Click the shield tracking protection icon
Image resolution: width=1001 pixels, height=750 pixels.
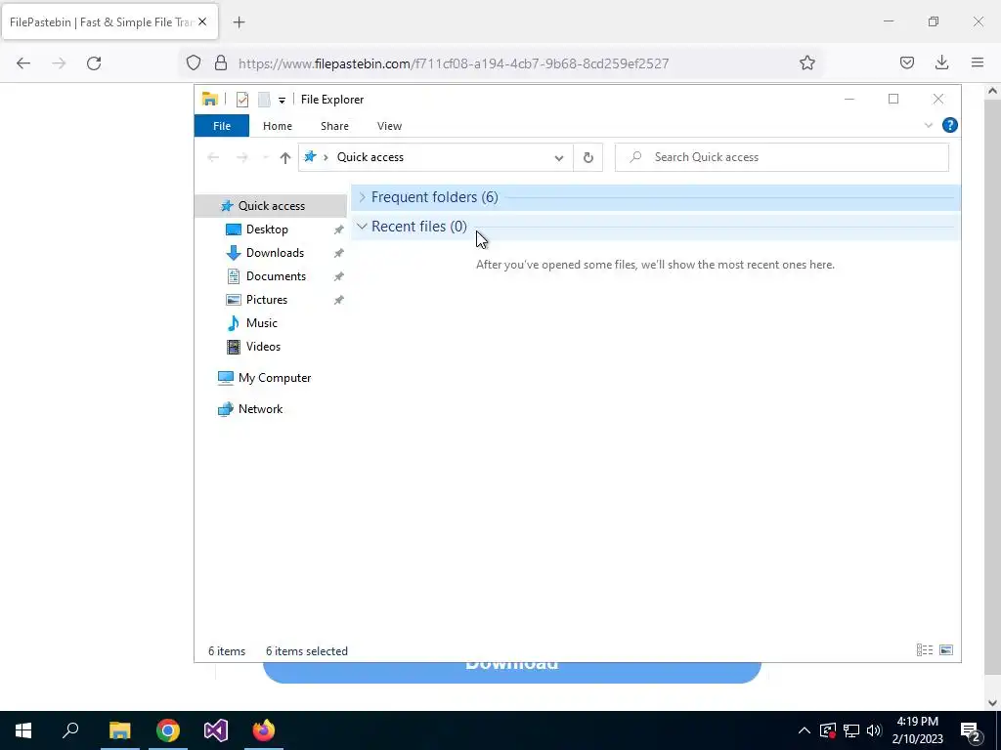[194, 63]
